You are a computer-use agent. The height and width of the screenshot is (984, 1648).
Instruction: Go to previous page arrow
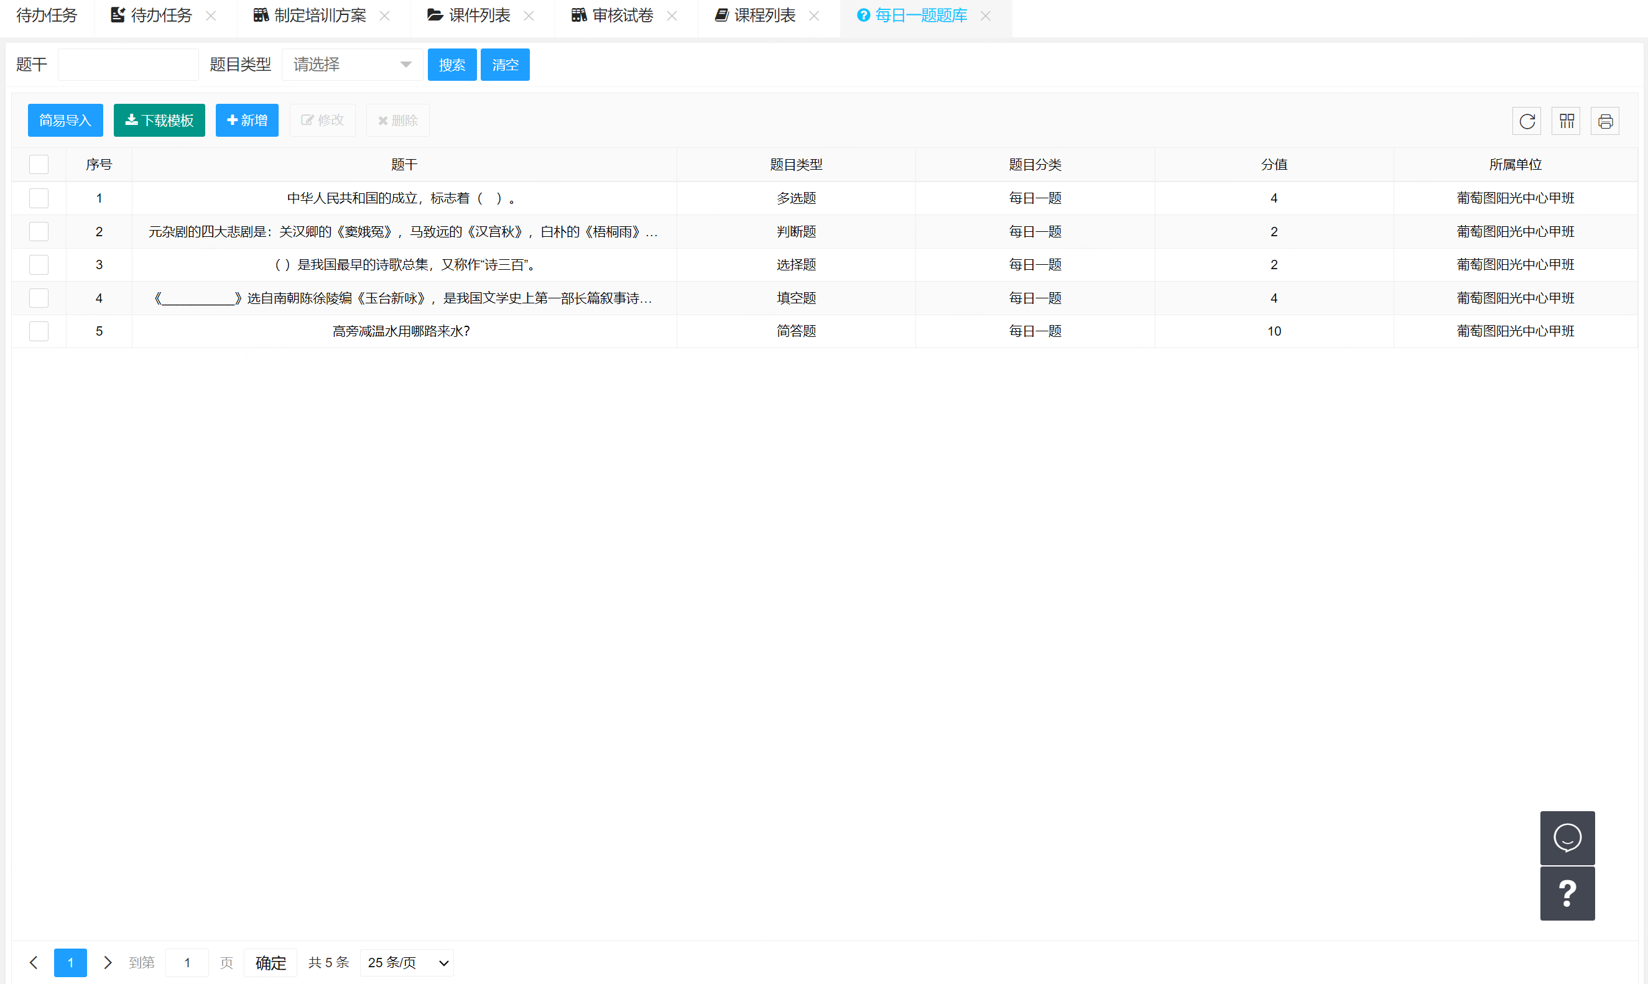coord(34,962)
